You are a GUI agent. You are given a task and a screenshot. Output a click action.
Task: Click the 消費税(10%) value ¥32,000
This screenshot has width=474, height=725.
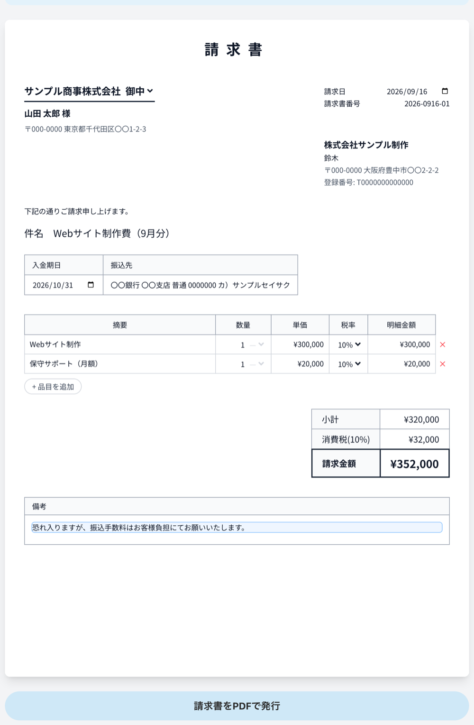tap(424, 439)
